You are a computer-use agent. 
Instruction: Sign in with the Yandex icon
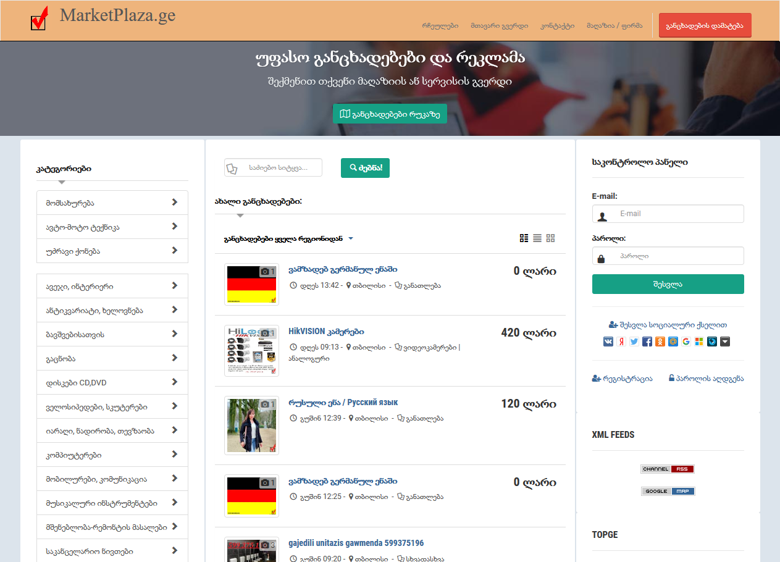(x=621, y=342)
